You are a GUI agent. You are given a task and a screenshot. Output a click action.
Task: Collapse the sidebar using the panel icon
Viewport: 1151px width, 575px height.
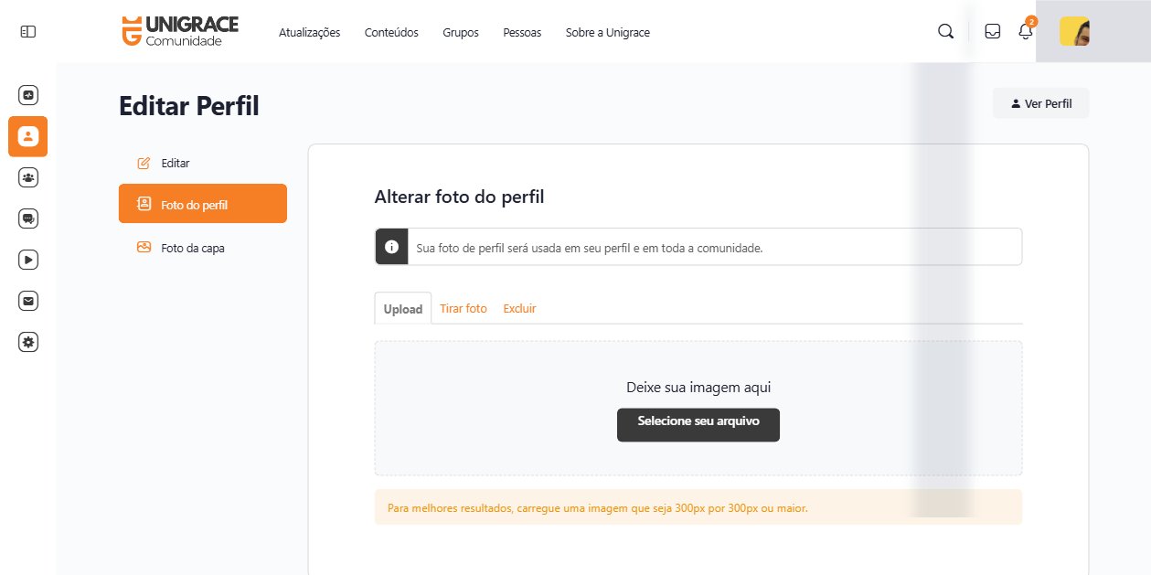[x=27, y=30]
